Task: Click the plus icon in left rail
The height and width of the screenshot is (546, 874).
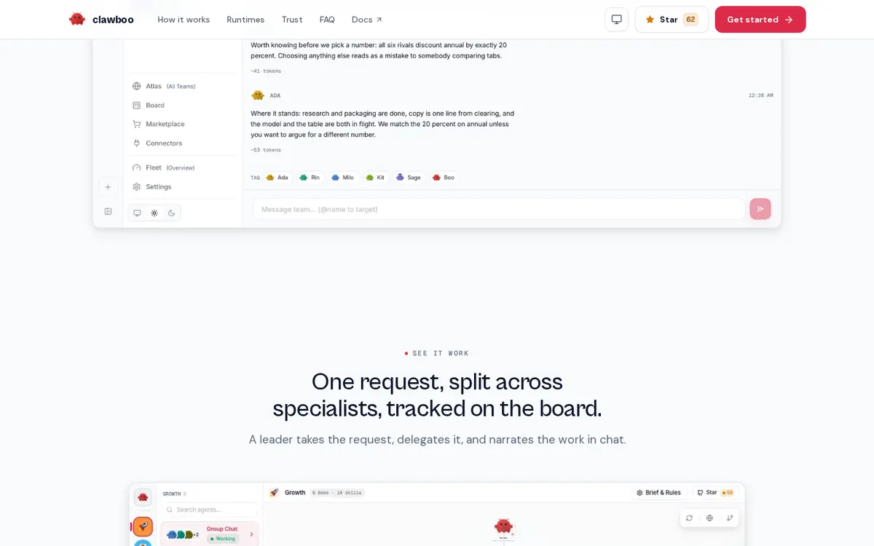Action: tap(108, 187)
